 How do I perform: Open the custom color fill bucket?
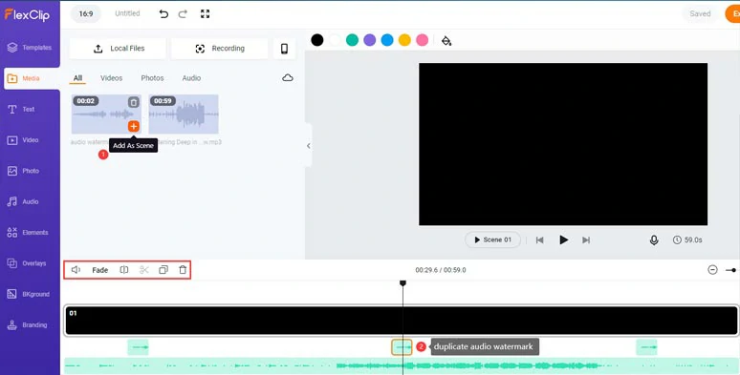coord(446,41)
